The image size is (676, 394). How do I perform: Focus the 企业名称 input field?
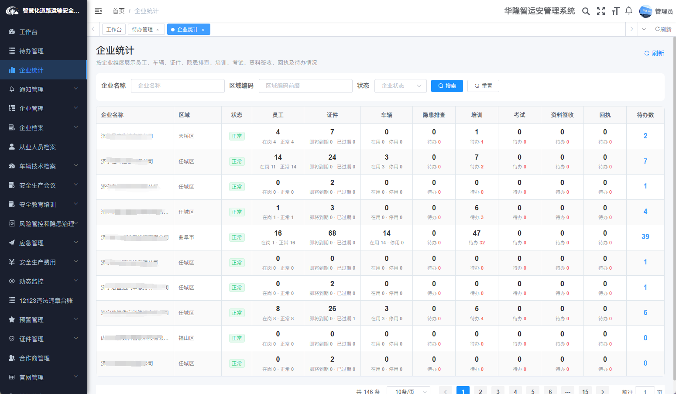coord(178,86)
